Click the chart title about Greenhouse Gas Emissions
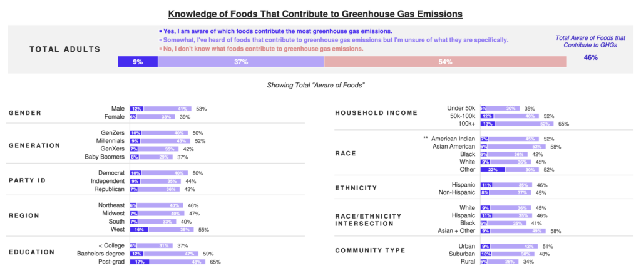This screenshot has height=271, width=641. pos(320,12)
